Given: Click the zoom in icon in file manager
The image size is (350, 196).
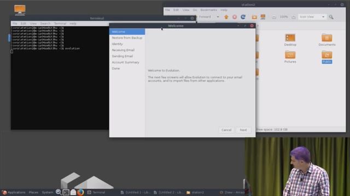Looking at the screenshot, I should (294, 17).
